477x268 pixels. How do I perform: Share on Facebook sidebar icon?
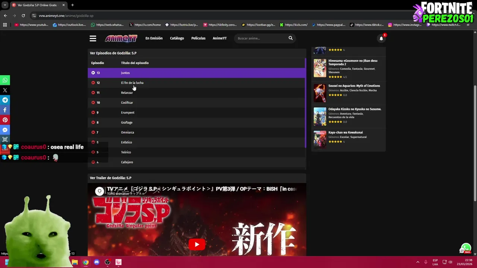click(x=5, y=110)
